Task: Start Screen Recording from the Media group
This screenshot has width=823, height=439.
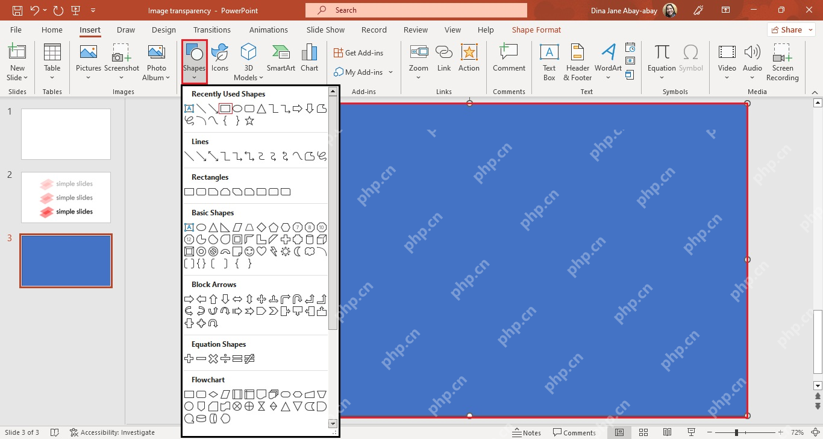Action: point(783,62)
